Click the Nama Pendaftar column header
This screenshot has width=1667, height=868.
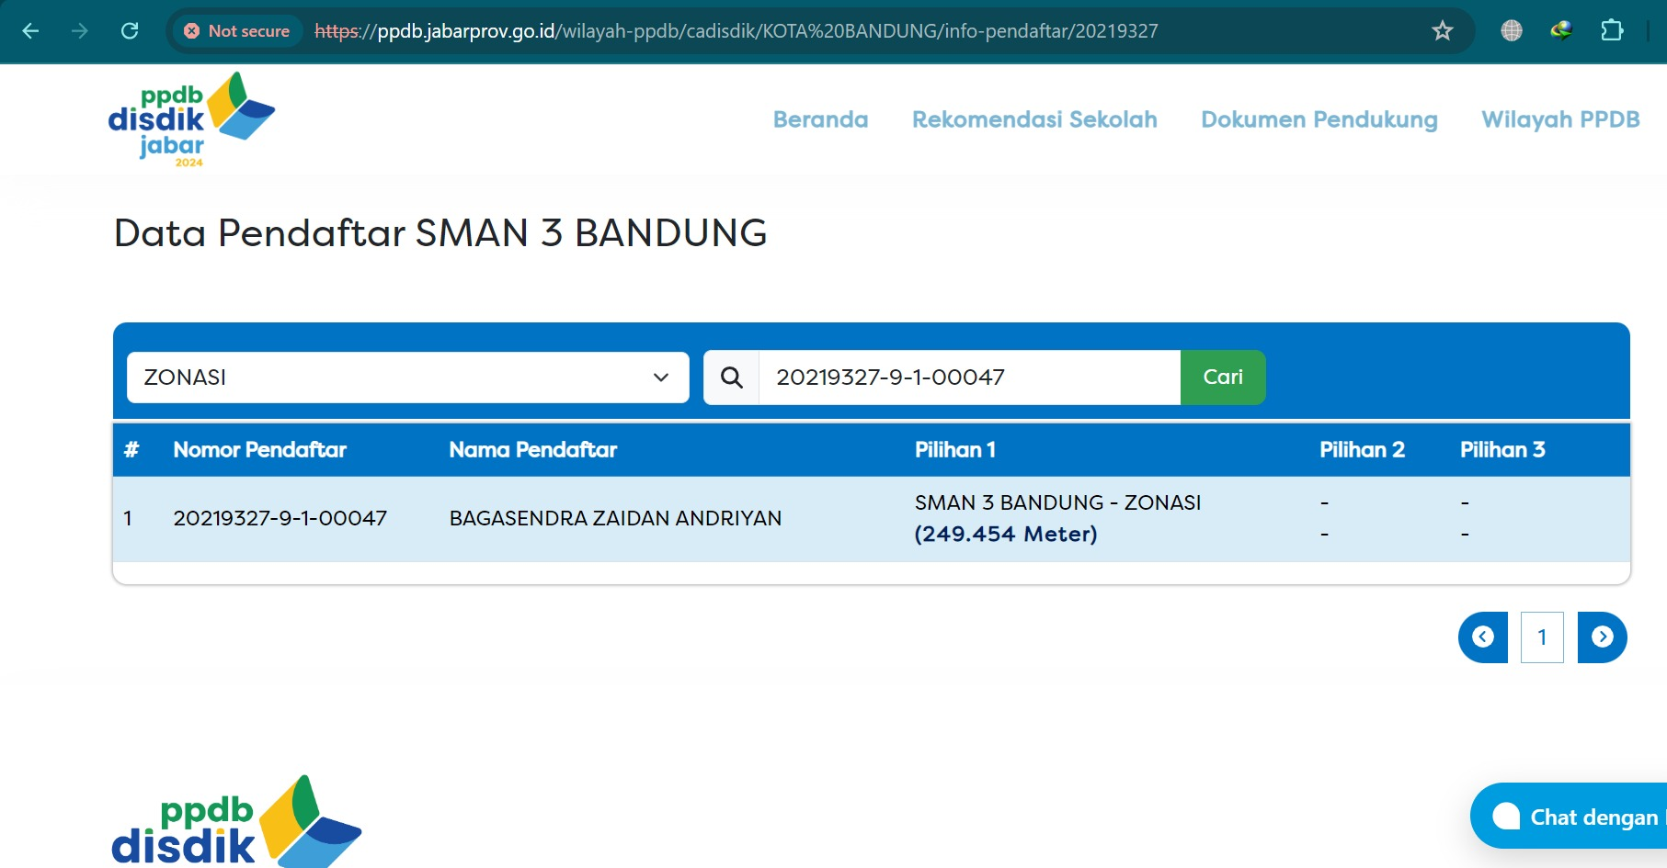tap(533, 450)
